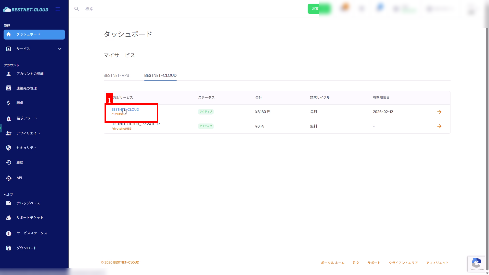The height and width of the screenshot is (275, 489).
Task: Open アフィリエイト in the sidebar
Action: click(x=28, y=133)
